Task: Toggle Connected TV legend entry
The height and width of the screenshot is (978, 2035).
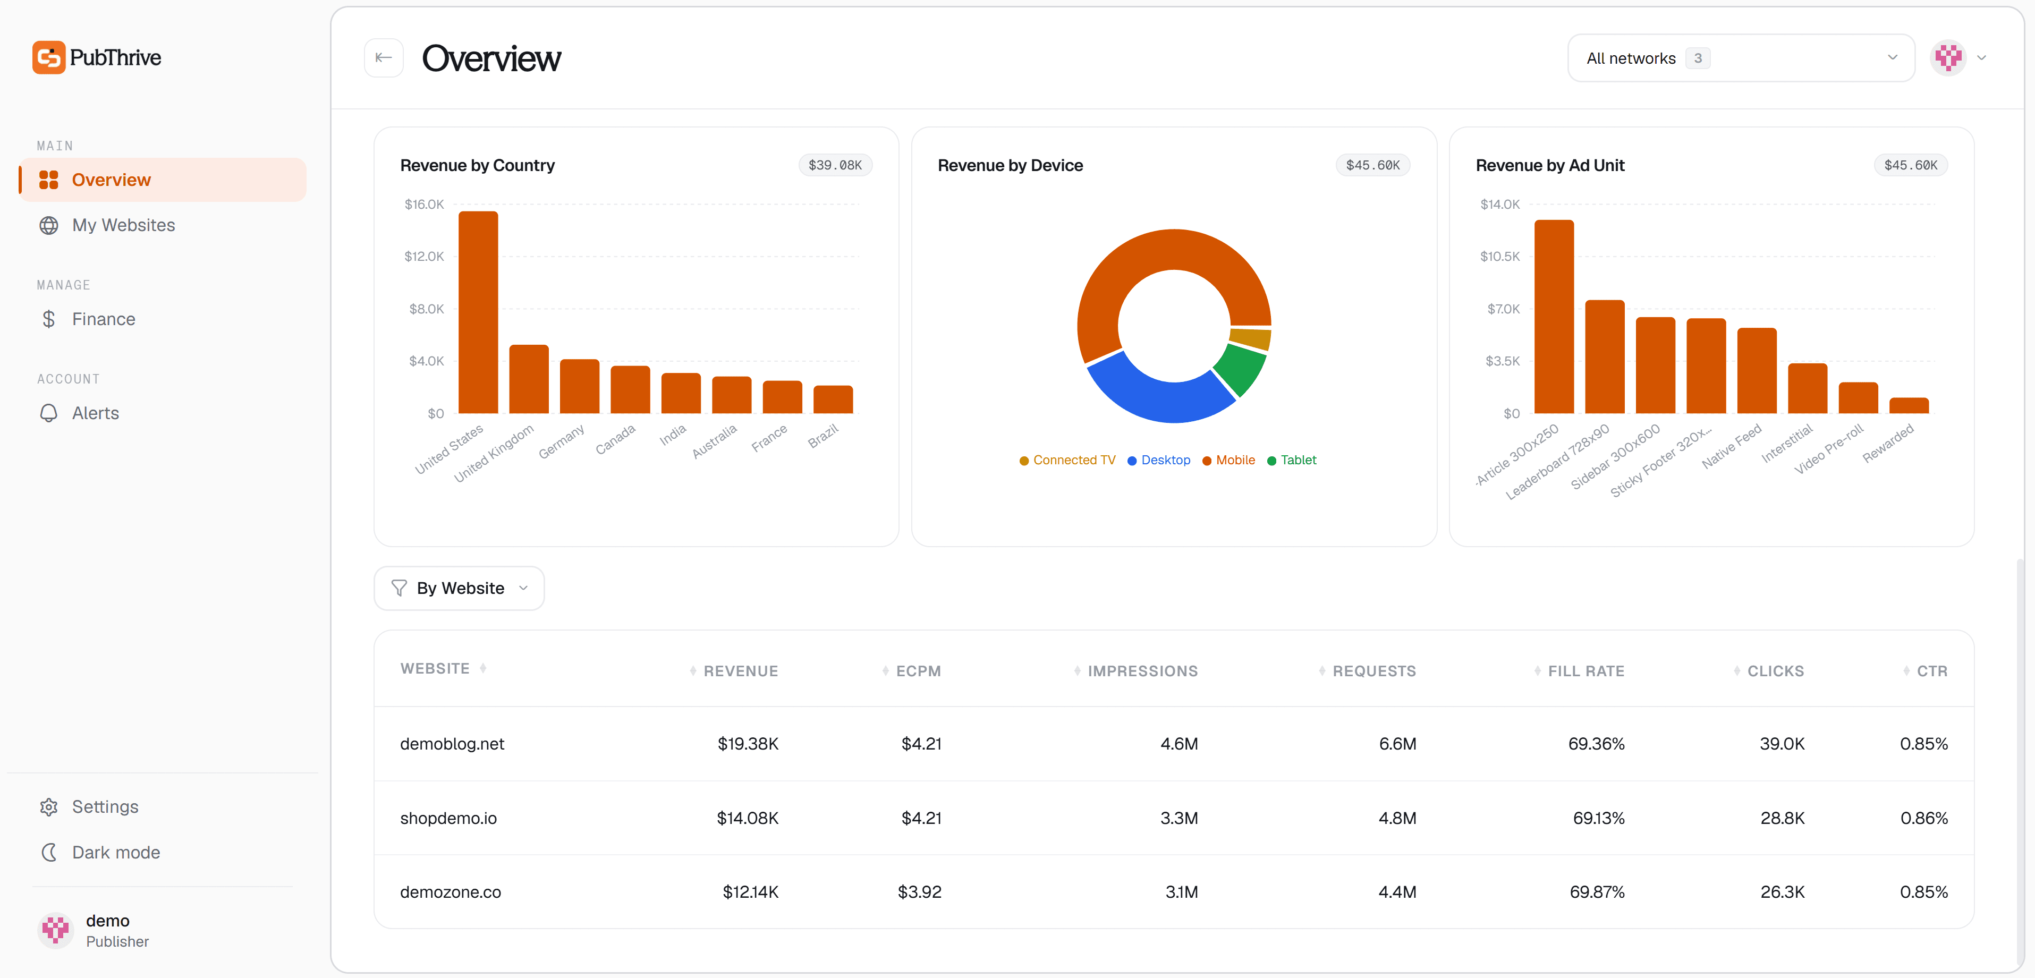Action: point(1067,460)
